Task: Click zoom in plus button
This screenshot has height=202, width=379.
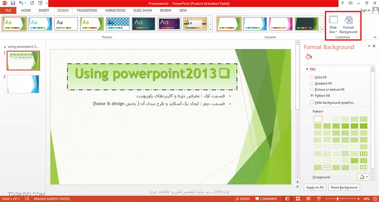Action: 359,199
